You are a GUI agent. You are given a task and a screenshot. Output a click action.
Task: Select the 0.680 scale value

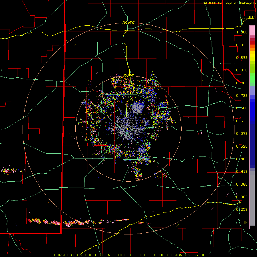(x=242, y=108)
